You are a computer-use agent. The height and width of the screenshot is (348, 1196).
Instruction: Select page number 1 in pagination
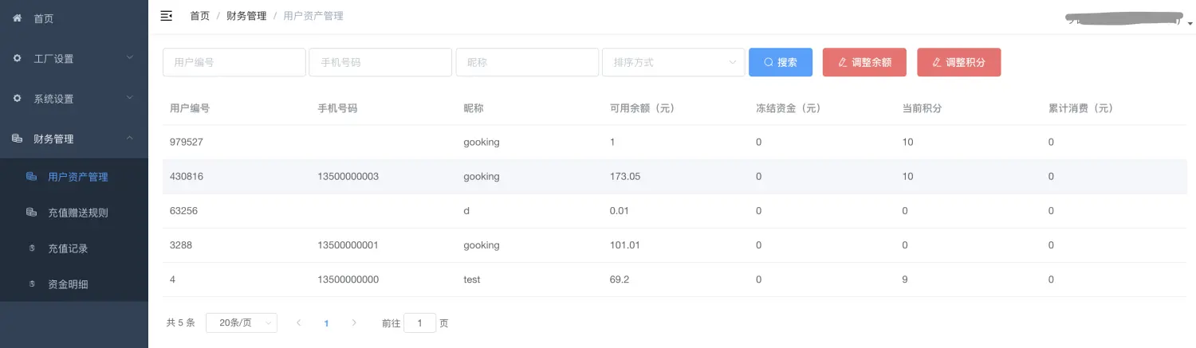pyautogui.click(x=326, y=323)
